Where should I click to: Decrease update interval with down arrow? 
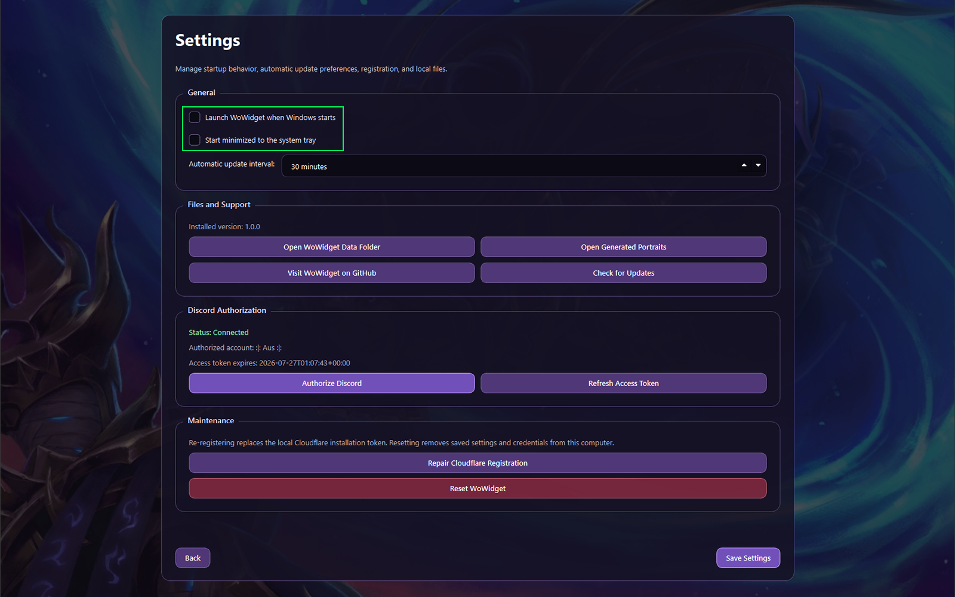758,165
